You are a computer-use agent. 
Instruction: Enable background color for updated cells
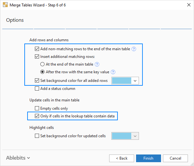[37, 136]
